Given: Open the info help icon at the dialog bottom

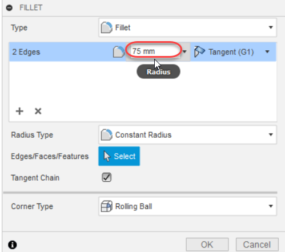Looking at the screenshot, I should tap(13, 245).
